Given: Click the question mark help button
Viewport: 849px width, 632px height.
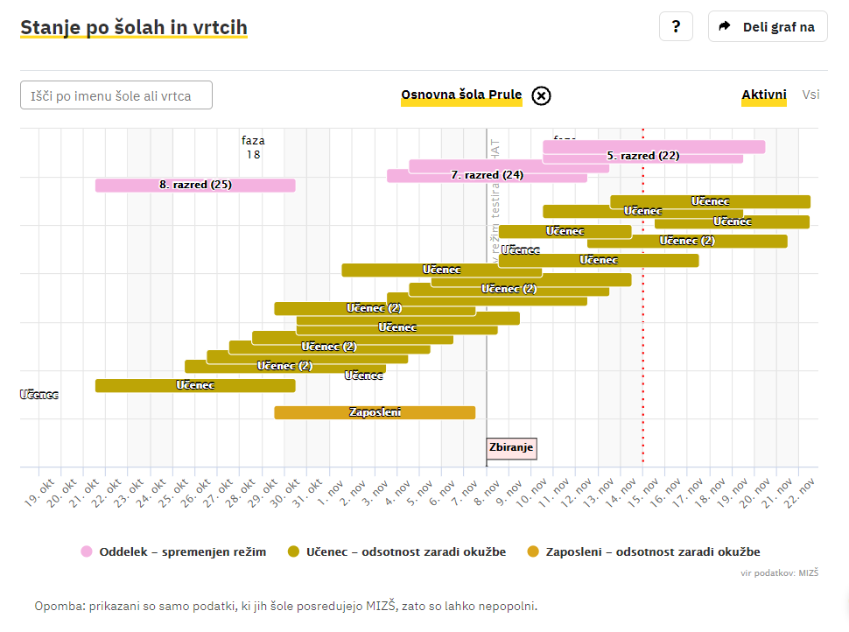Looking at the screenshot, I should [676, 26].
